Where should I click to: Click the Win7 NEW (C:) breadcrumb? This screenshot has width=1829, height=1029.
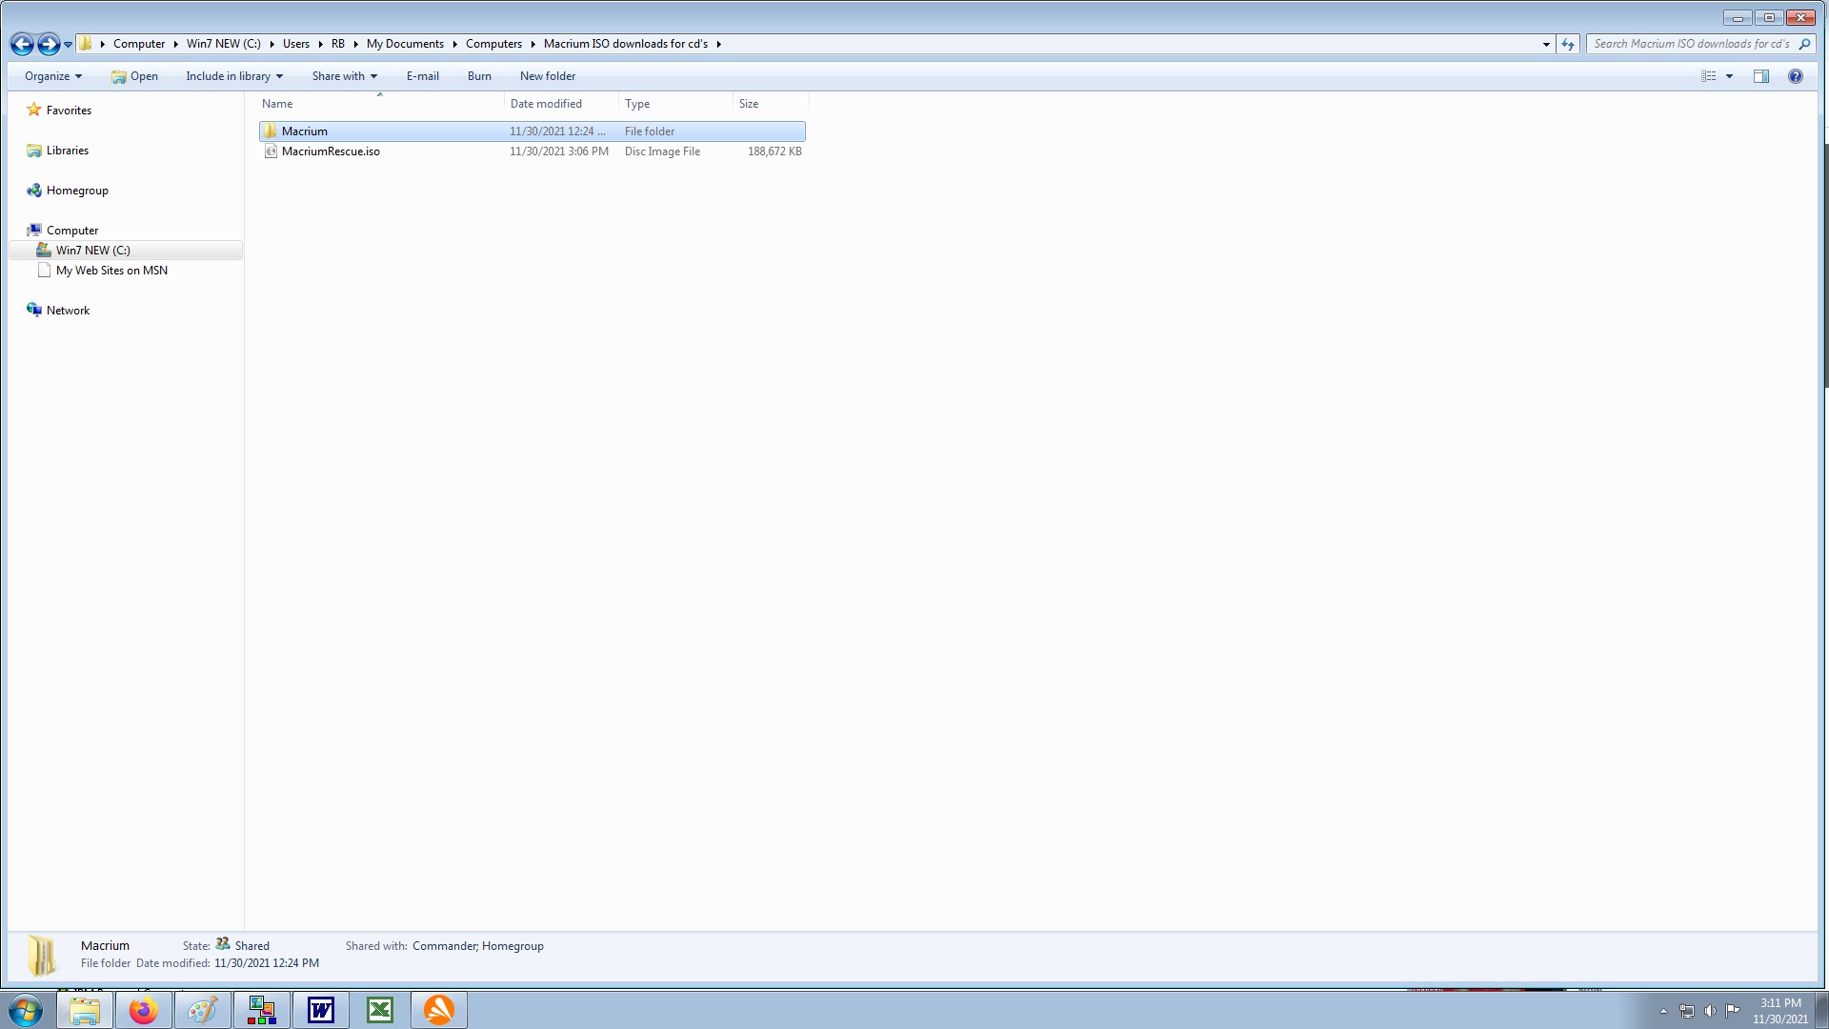point(224,44)
